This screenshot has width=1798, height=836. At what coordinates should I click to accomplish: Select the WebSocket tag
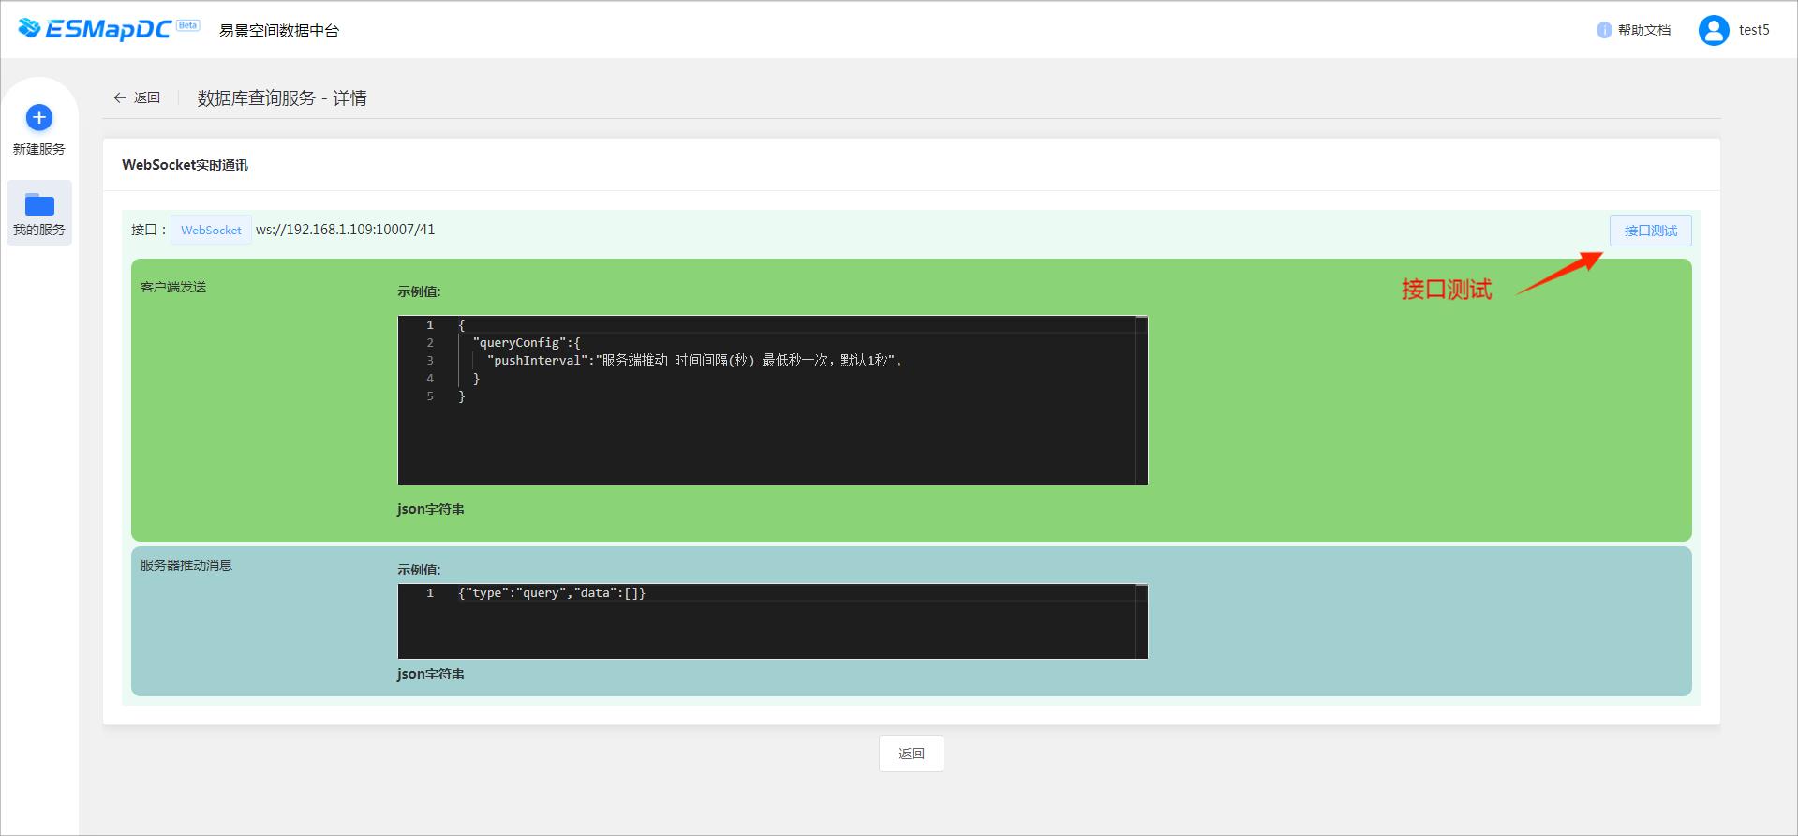211,230
